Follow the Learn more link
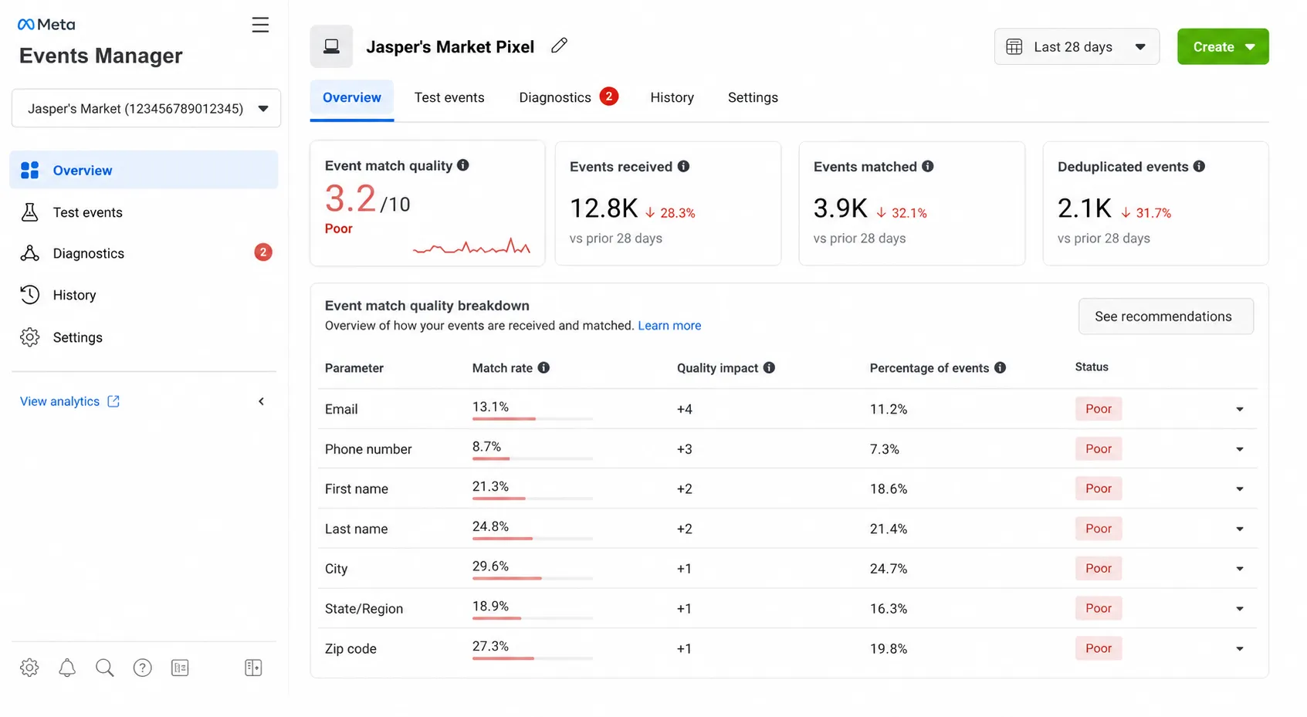The width and height of the screenshot is (1307, 717). point(669,326)
